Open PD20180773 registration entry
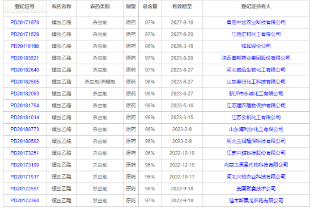This screenshot has height=209, width=314. click(24, 129)
